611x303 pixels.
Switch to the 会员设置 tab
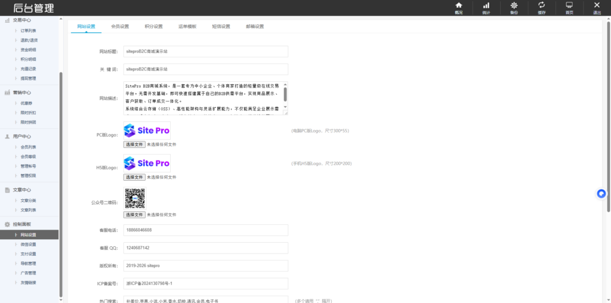119,26
